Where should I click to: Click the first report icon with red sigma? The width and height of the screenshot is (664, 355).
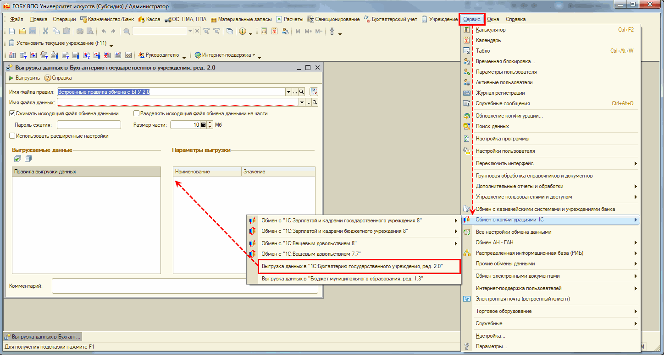point(12,55)
